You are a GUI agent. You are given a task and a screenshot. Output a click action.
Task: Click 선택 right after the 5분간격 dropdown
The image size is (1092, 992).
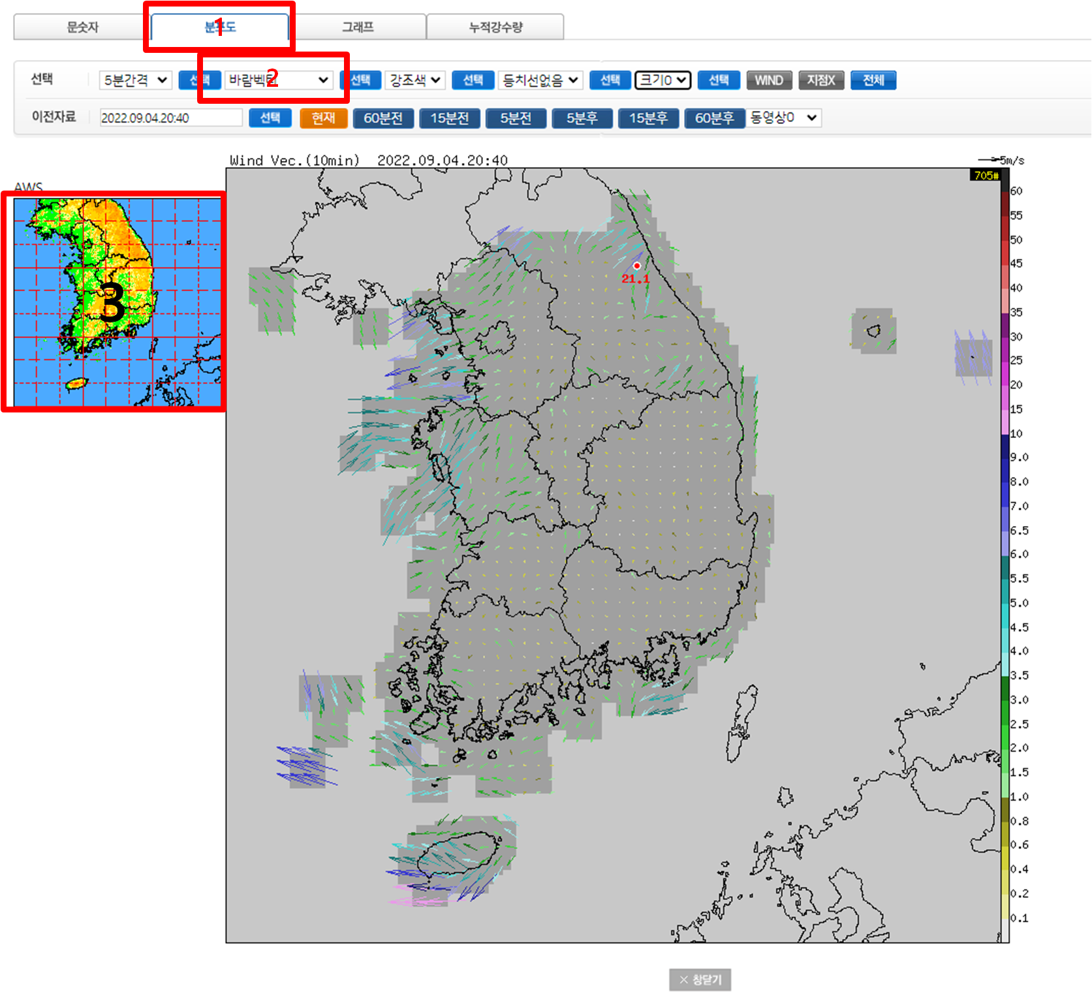click(x=200, y=80)
